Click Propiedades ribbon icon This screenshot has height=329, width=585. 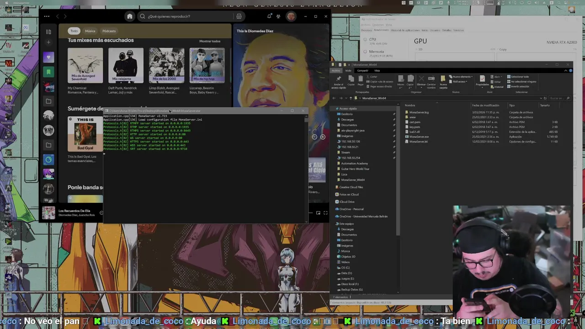click(x=482, y=81)
